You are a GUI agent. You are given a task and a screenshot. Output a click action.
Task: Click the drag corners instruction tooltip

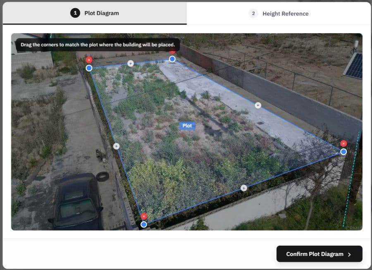(x=98, y=44)
